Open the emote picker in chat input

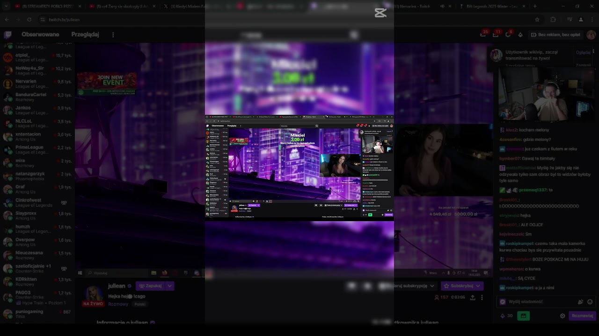[x=590, y=301]
